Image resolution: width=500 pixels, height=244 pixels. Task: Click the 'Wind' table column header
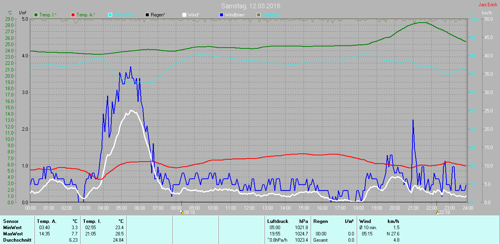(x=365, y=221)
